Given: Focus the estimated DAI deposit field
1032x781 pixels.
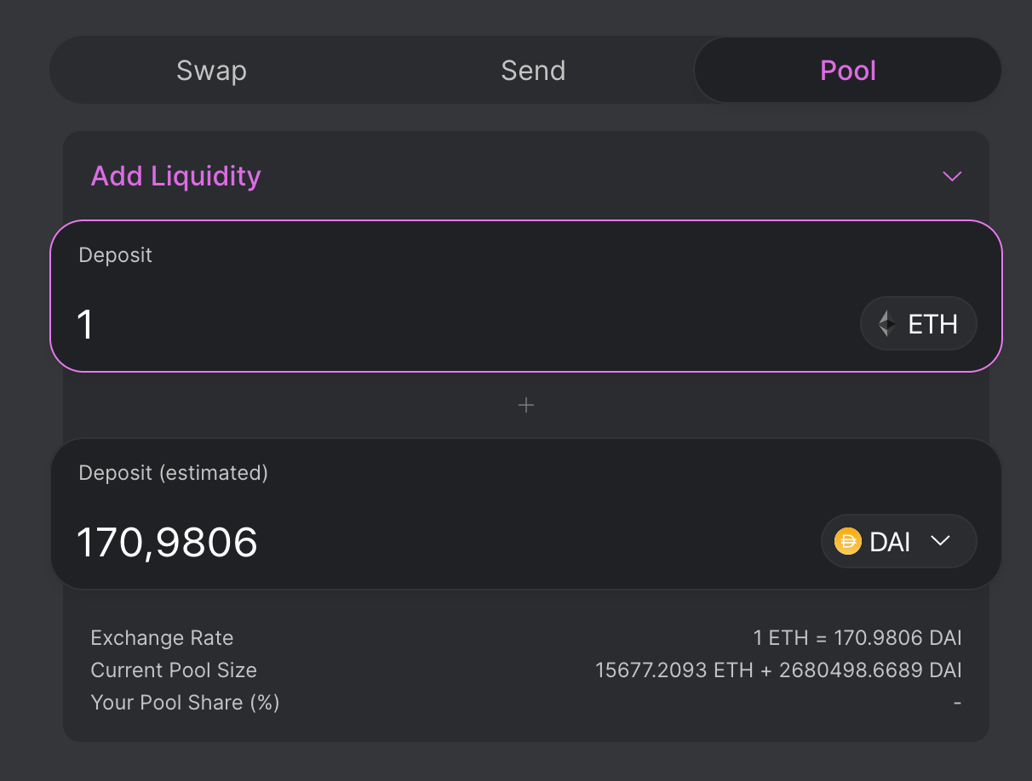Looking at the screenshot, I should [443, 542].
